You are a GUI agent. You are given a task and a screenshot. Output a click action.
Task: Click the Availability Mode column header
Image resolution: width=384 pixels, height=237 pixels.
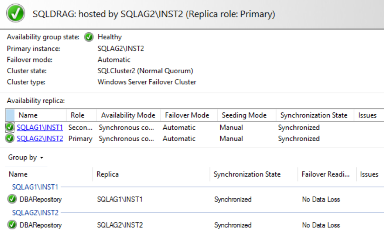[128, 115]
